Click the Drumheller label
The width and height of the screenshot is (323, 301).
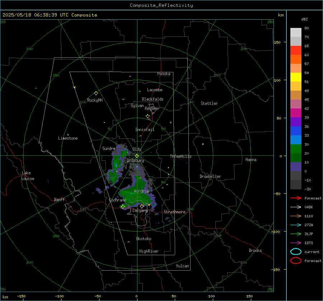pos(210,176)
